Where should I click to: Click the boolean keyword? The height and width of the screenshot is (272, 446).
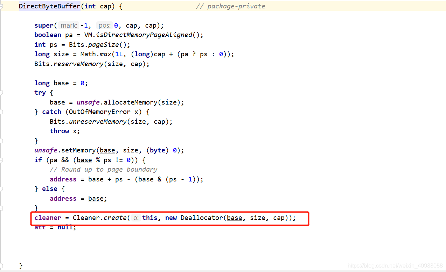coord(48,35)
